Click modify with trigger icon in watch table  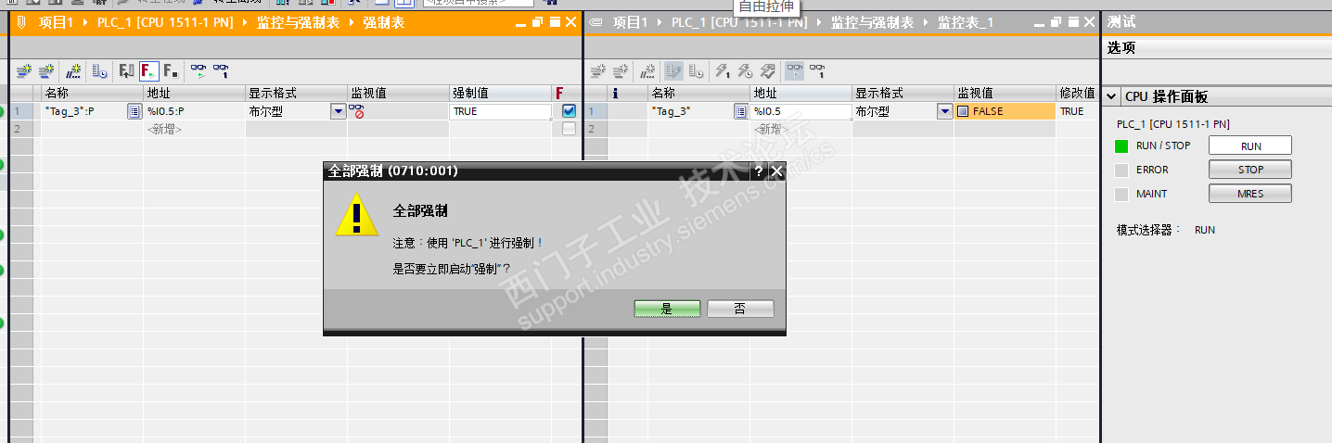coord(745,70)
